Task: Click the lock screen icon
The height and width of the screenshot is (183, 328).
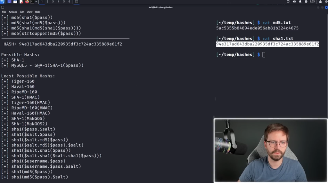Action: (320, 2)
